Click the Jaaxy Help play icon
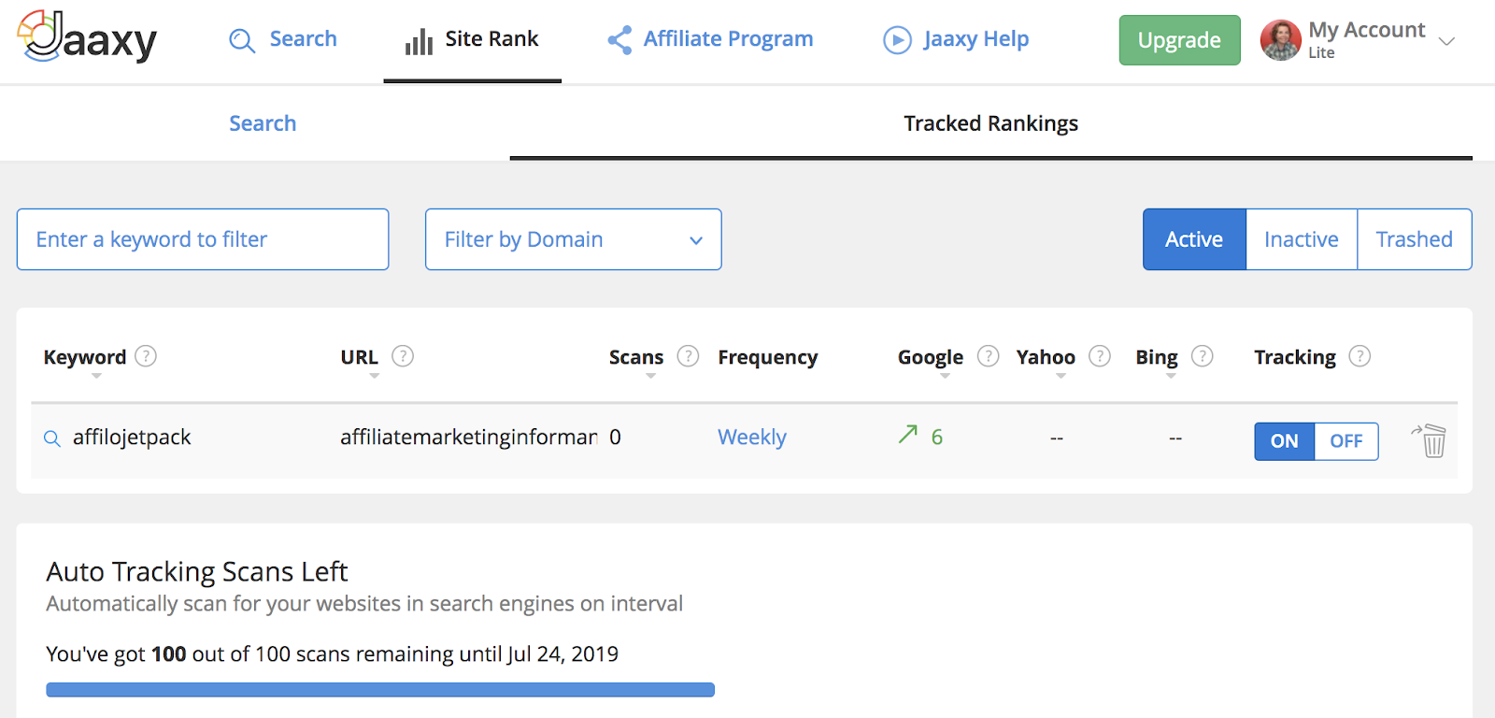Screen dimensions: 1495x718 (x=897, y=40)
